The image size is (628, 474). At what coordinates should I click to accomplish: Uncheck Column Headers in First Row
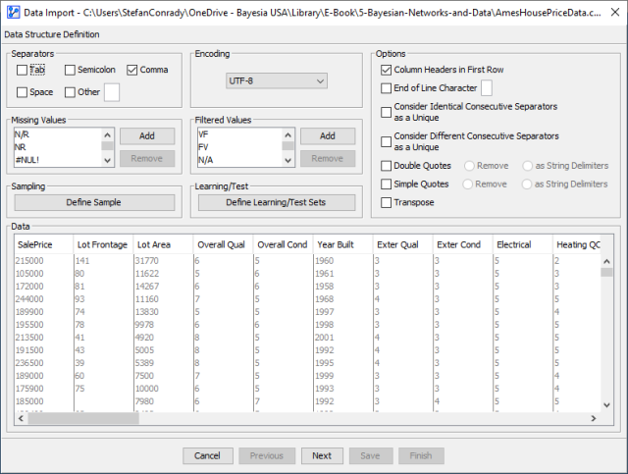tap(386, 70)
